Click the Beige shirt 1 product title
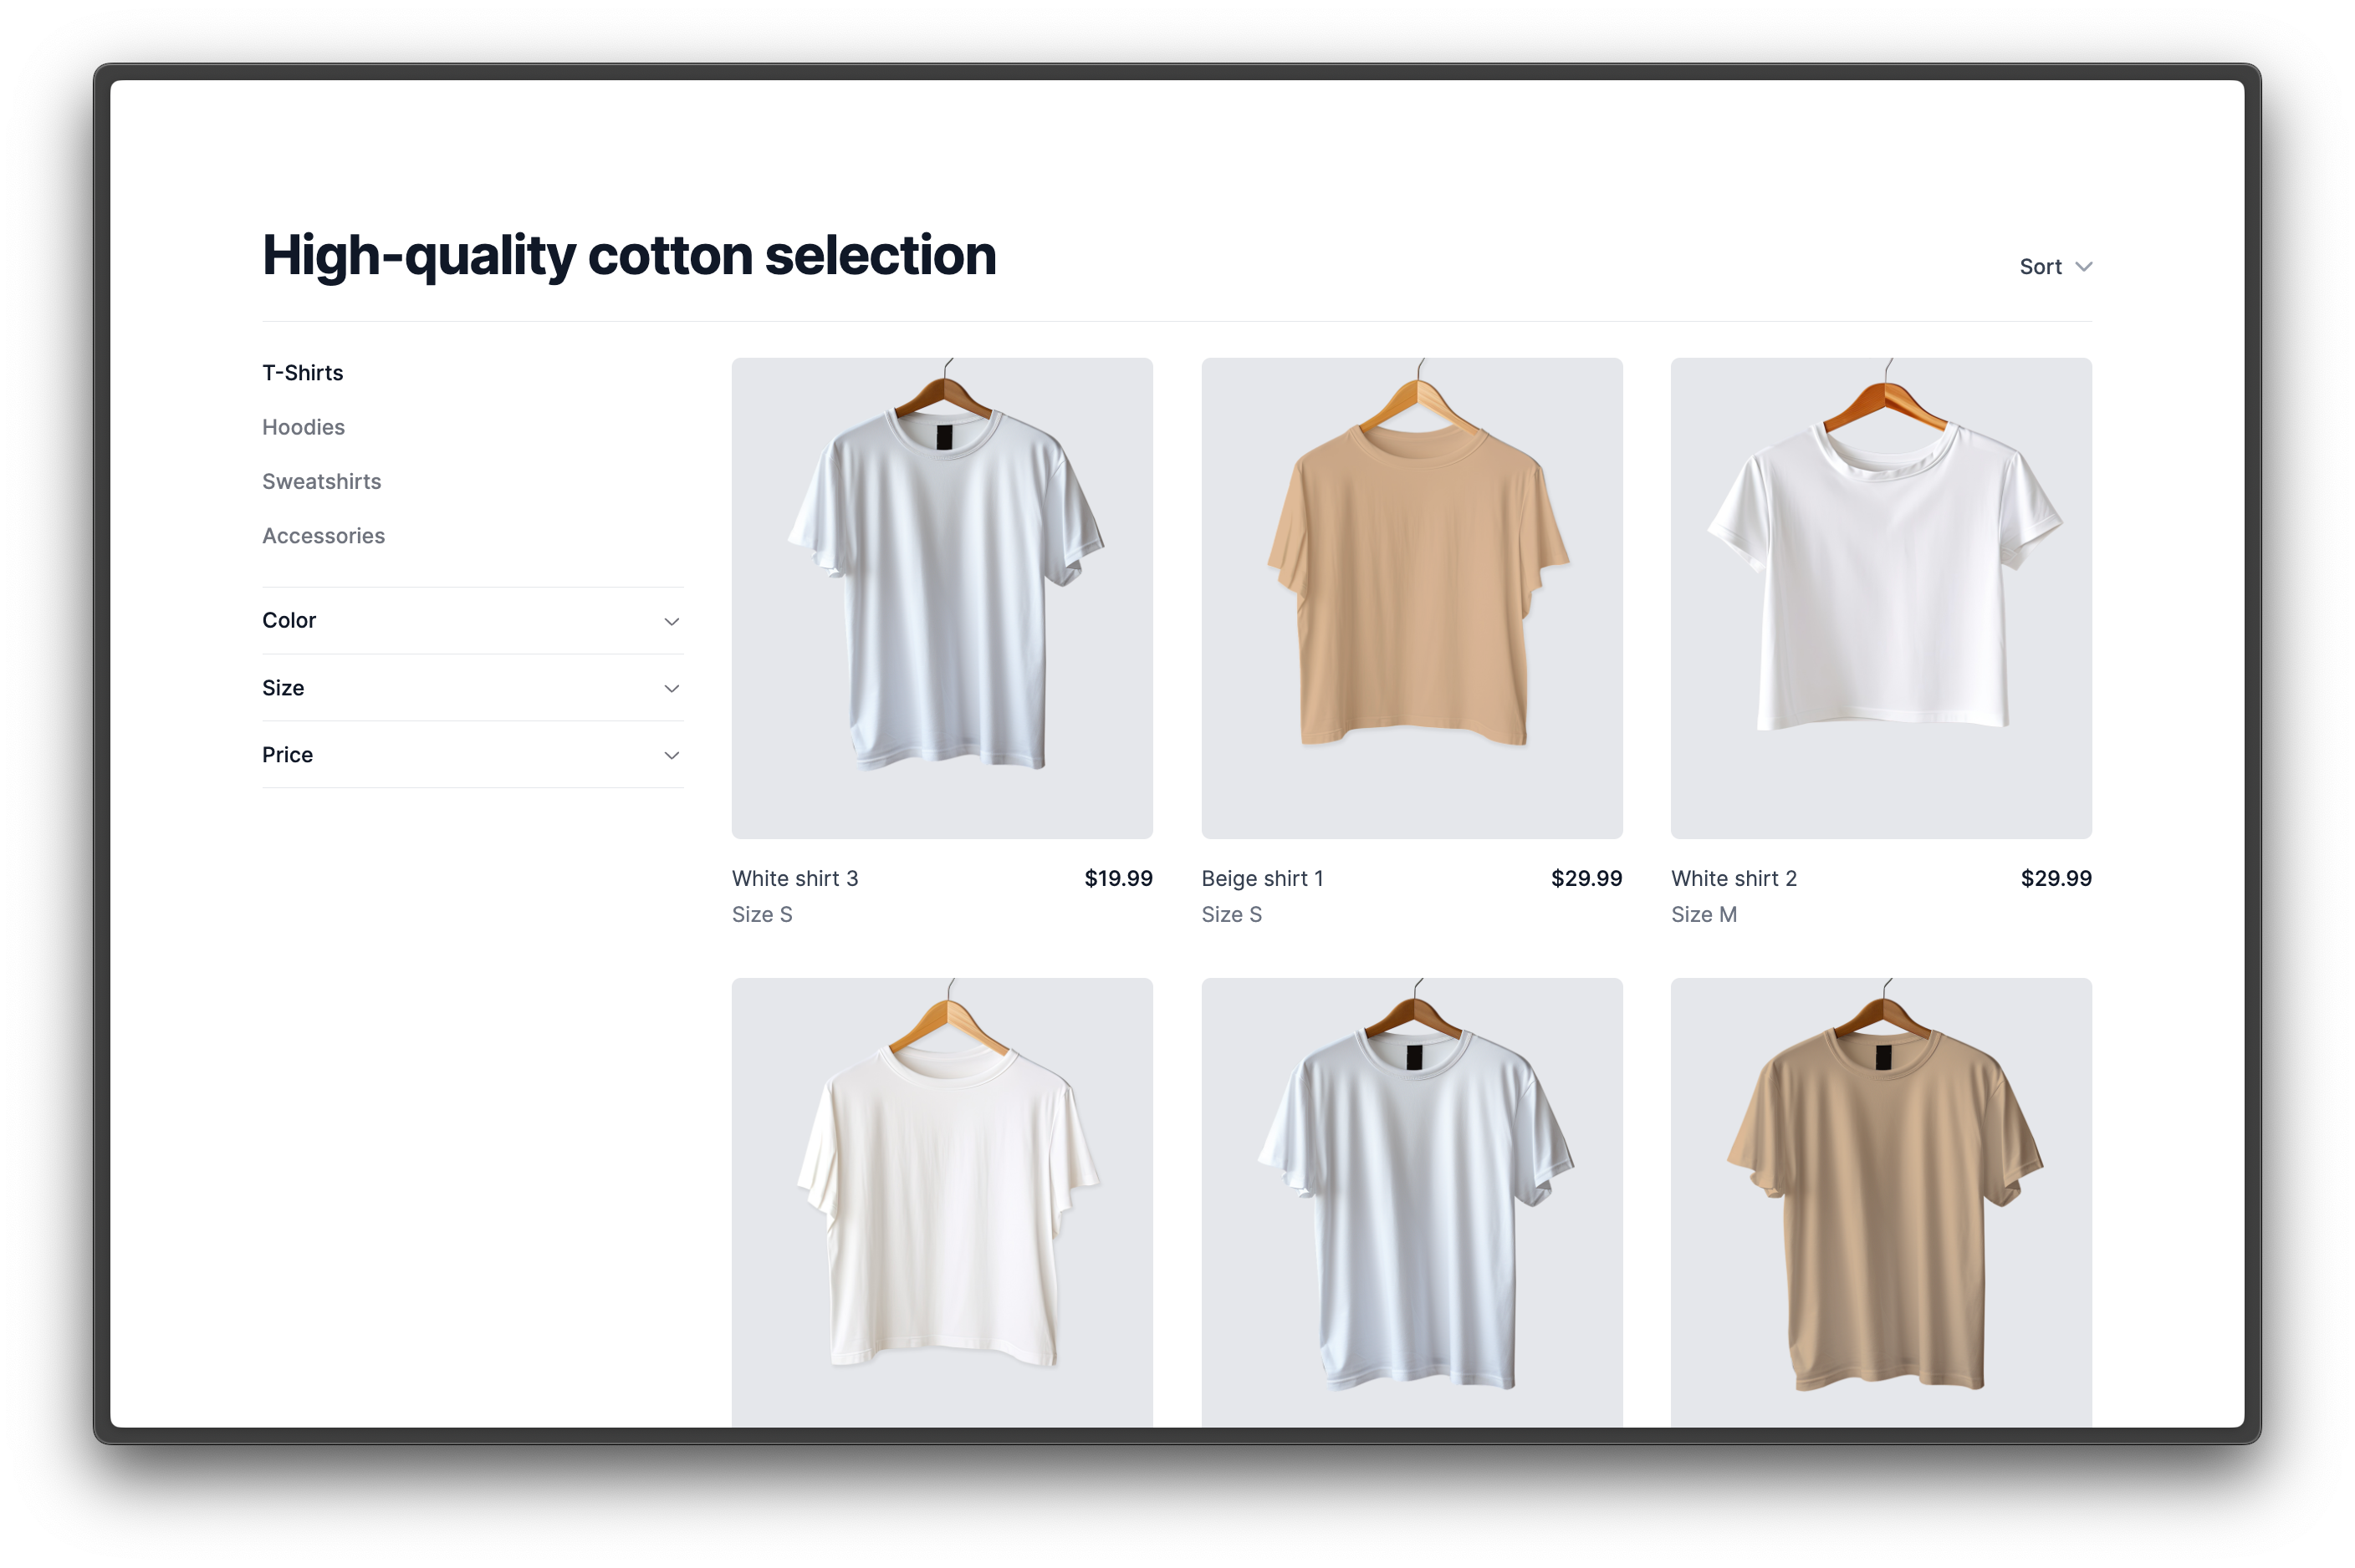Viewport: 2355px width, 1568px height. pos(1263,878)
